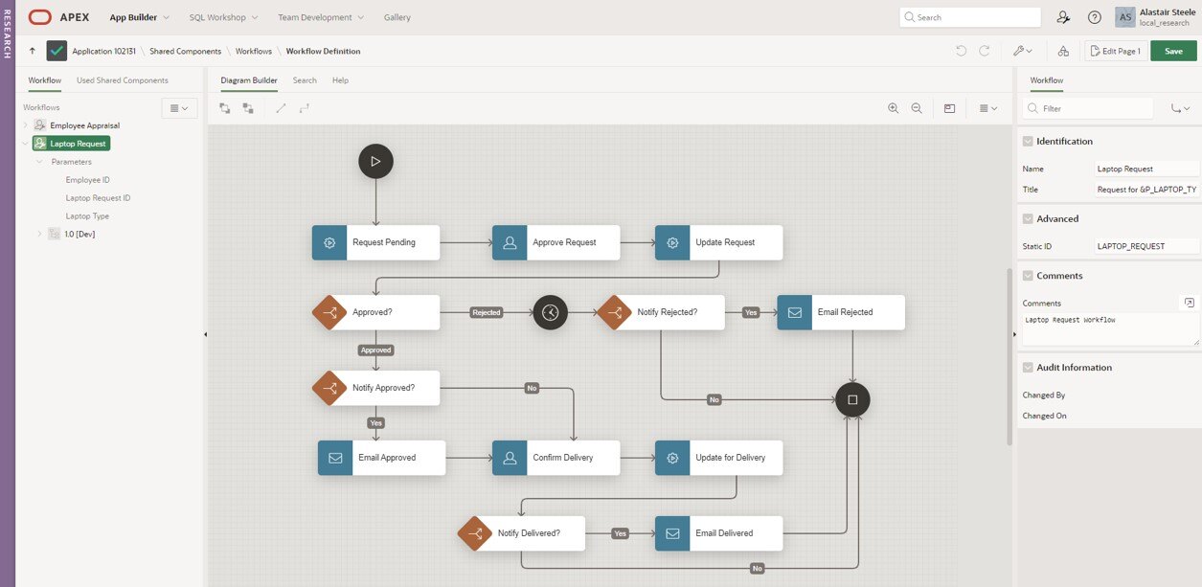Select the Request Pending activity
Screen dimensions: 1202x587
(x=375, y=242)
